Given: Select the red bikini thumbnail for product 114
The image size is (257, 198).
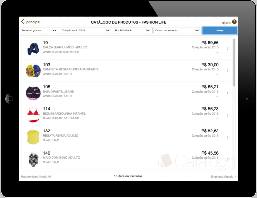Looking at the screenshot, I should (x=33, y=115).
